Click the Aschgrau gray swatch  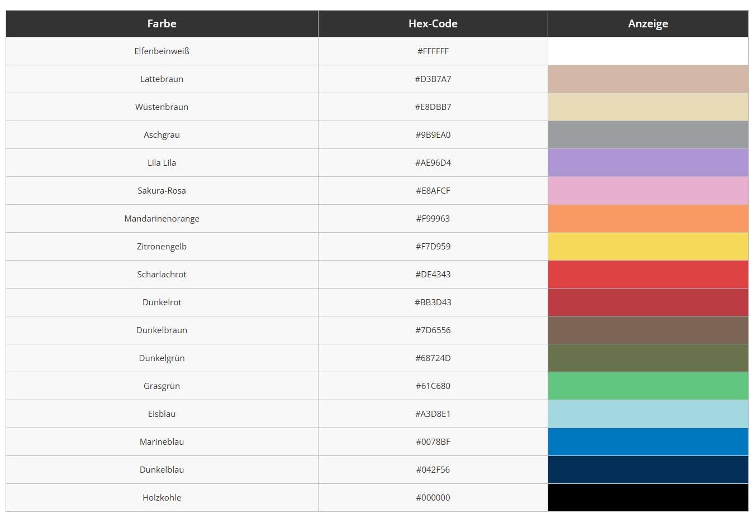click(x=648, y=134)
